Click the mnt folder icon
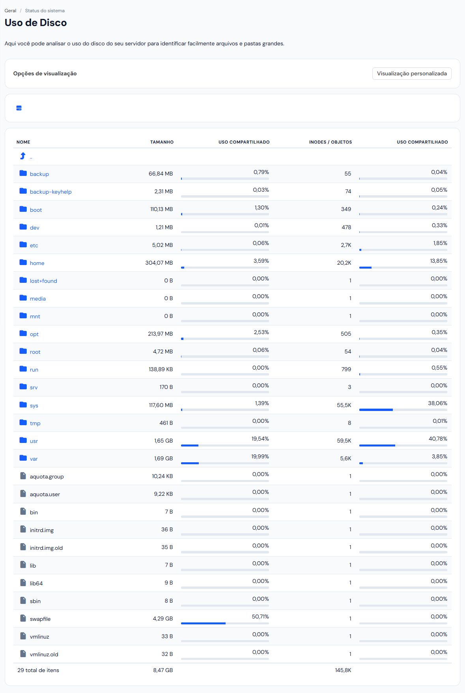 (23, 316)
